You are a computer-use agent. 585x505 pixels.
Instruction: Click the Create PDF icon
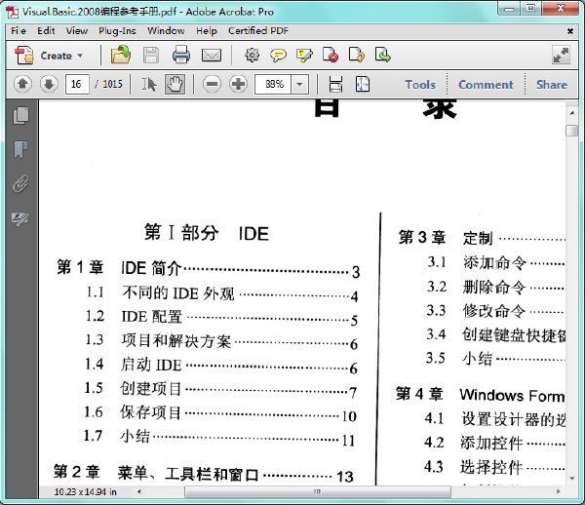point(24,56)
